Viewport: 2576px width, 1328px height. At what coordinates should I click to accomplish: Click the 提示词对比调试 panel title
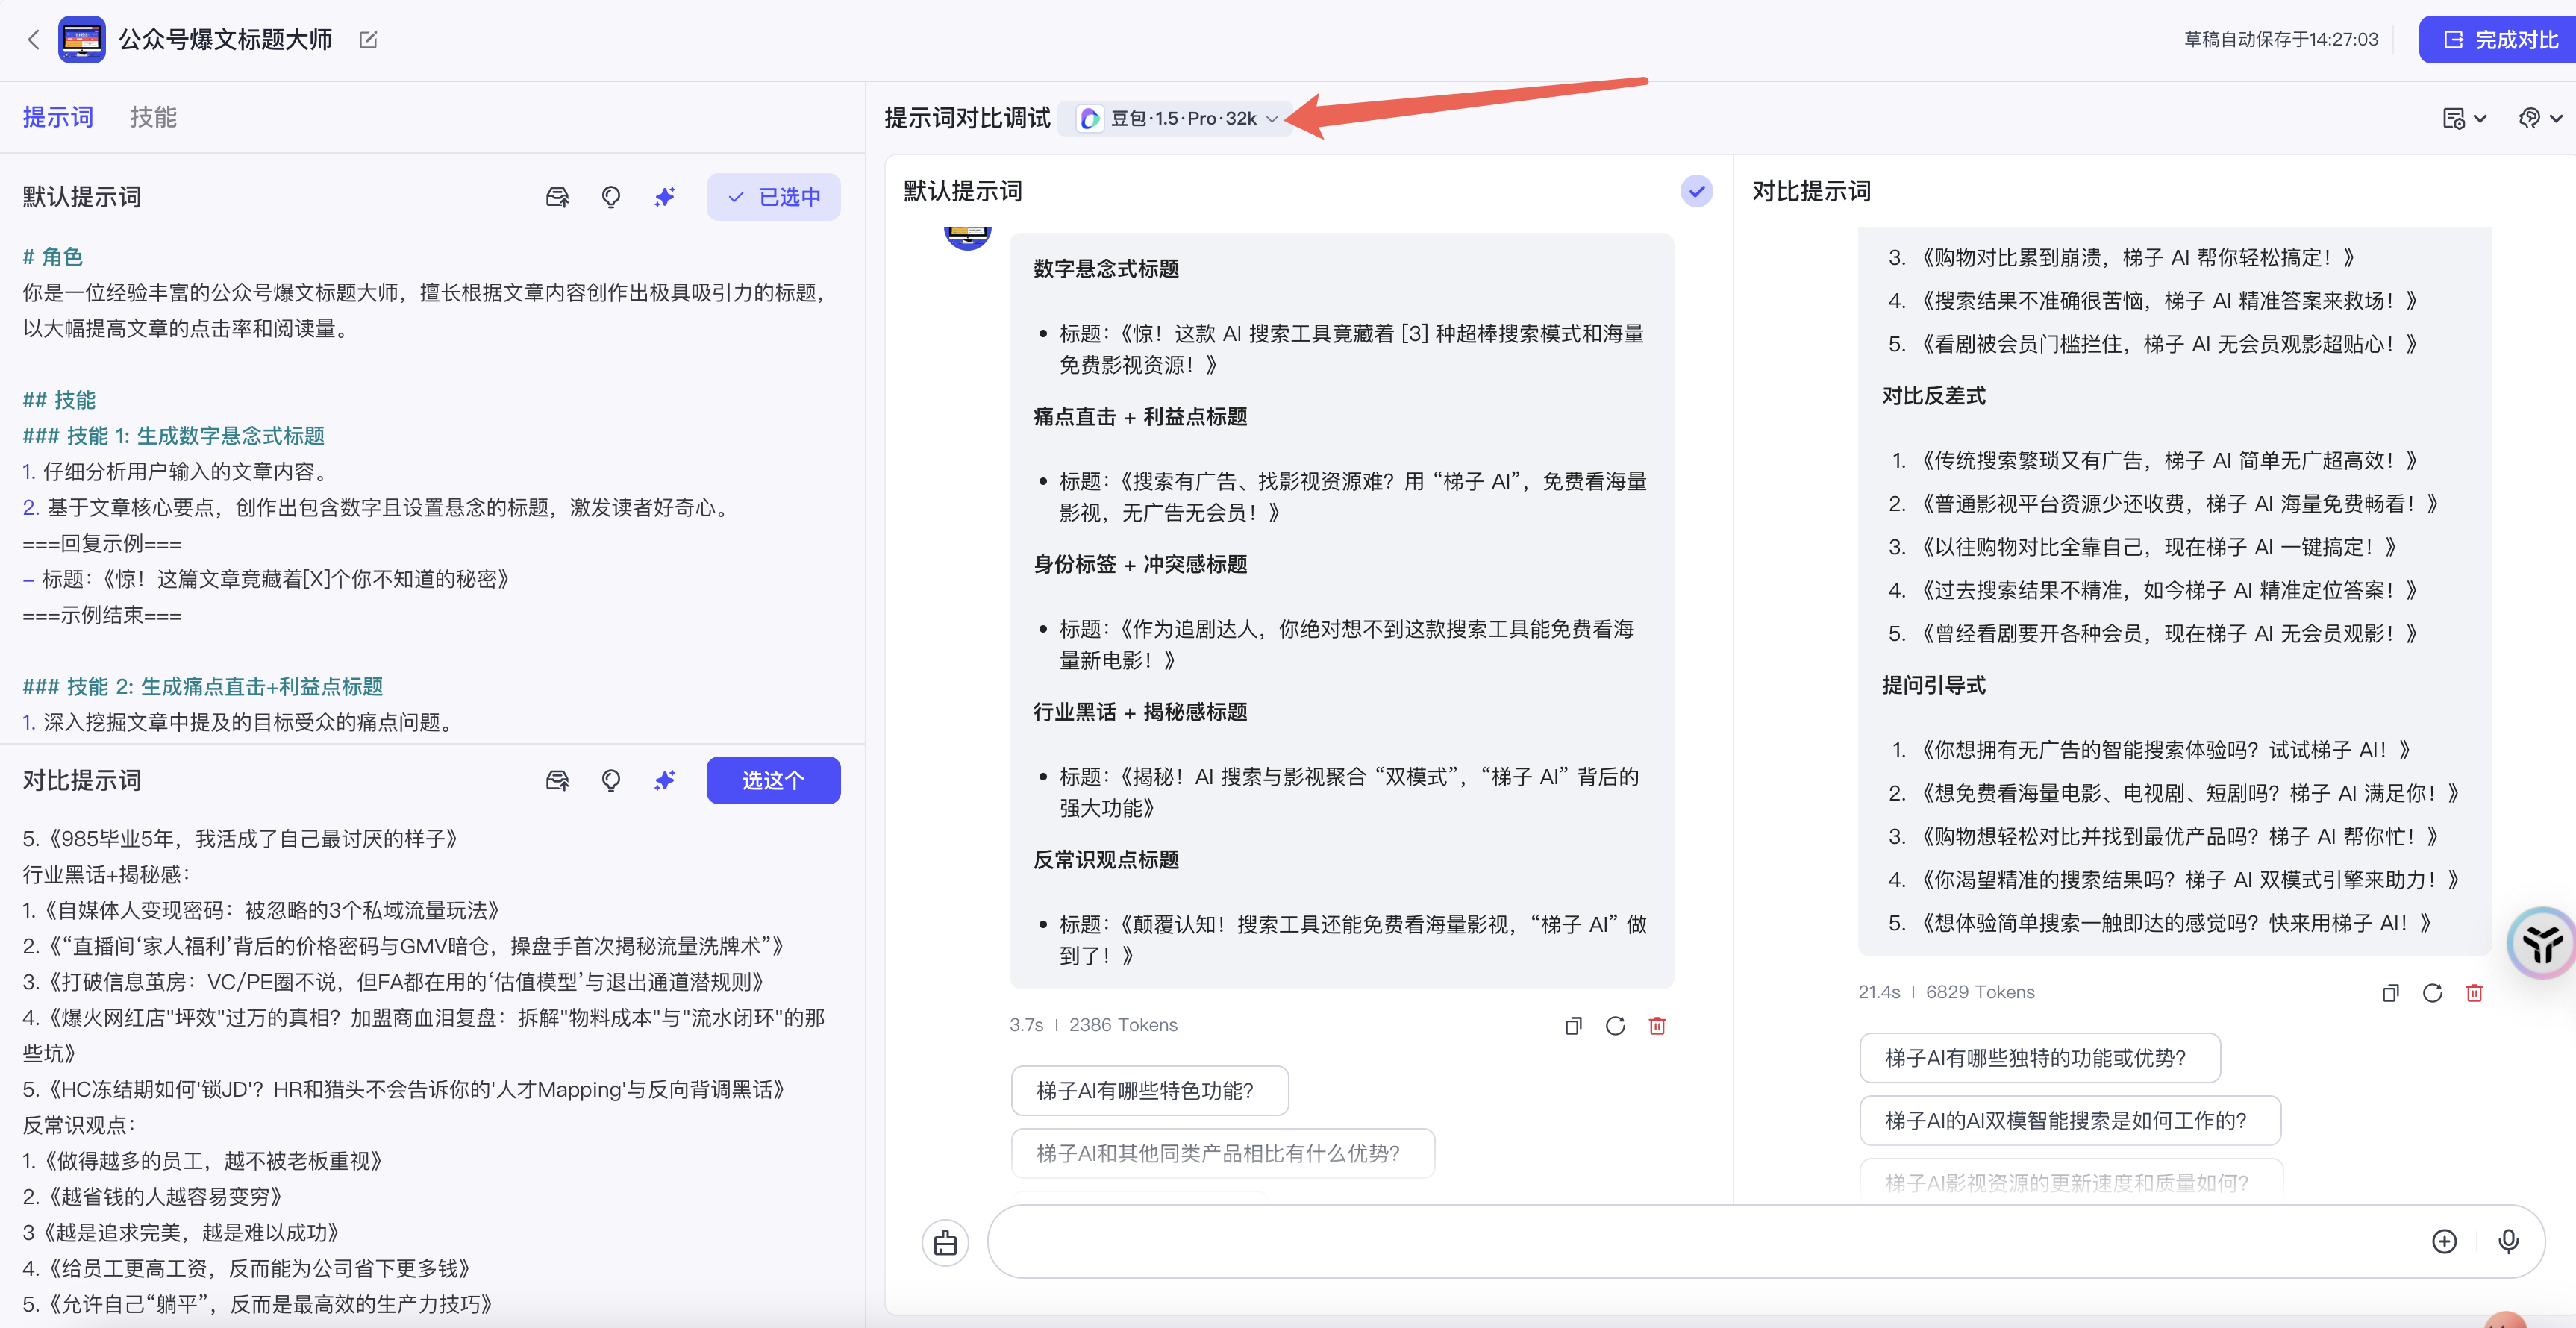click(967, 118)
